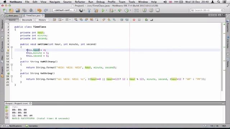
Task: Switch to Source view button
Action: [12, 20]
